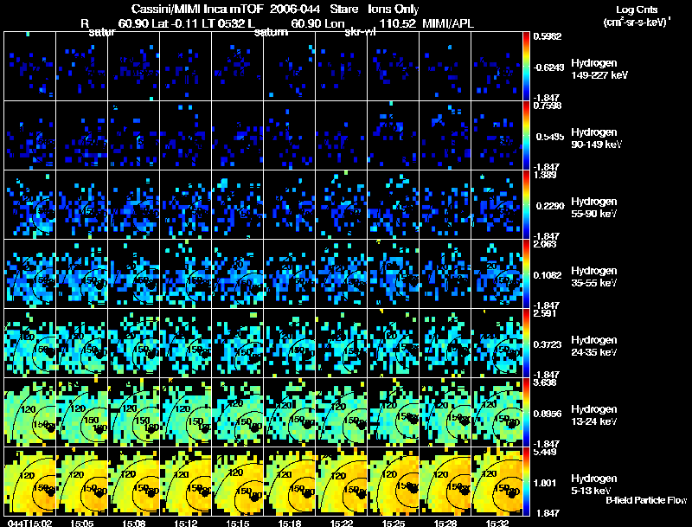Open the 5-13 keV image panel at 15:32
Screen dimensions: 692x527
(497, 482)
